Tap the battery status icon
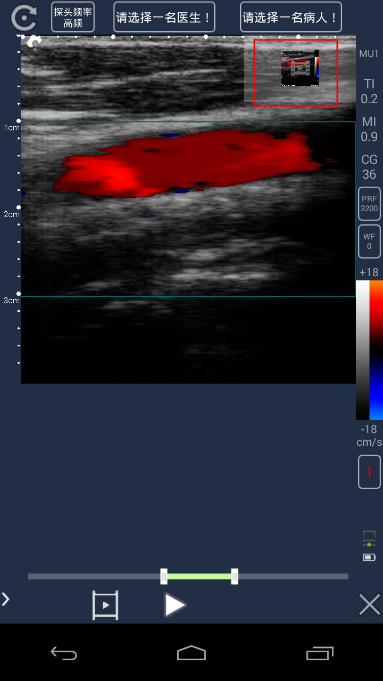 coord(369,558)
